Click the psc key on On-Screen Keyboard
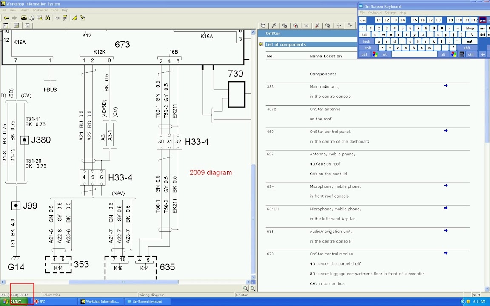The width and height of the screenshot is (490, 306). tap(483, 20)
